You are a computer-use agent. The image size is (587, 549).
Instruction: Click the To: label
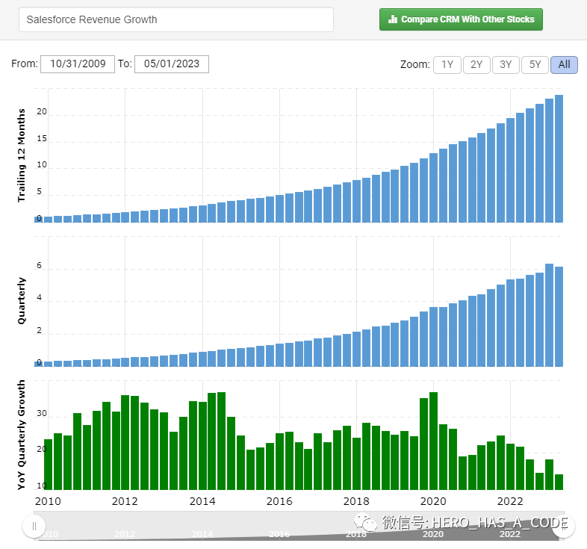[x=125, y=63]
